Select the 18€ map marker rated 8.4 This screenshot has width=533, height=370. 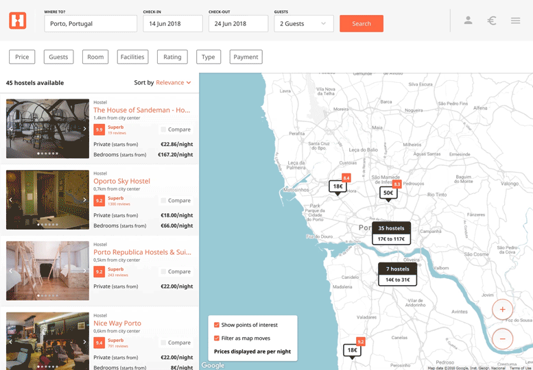point(337,186)
